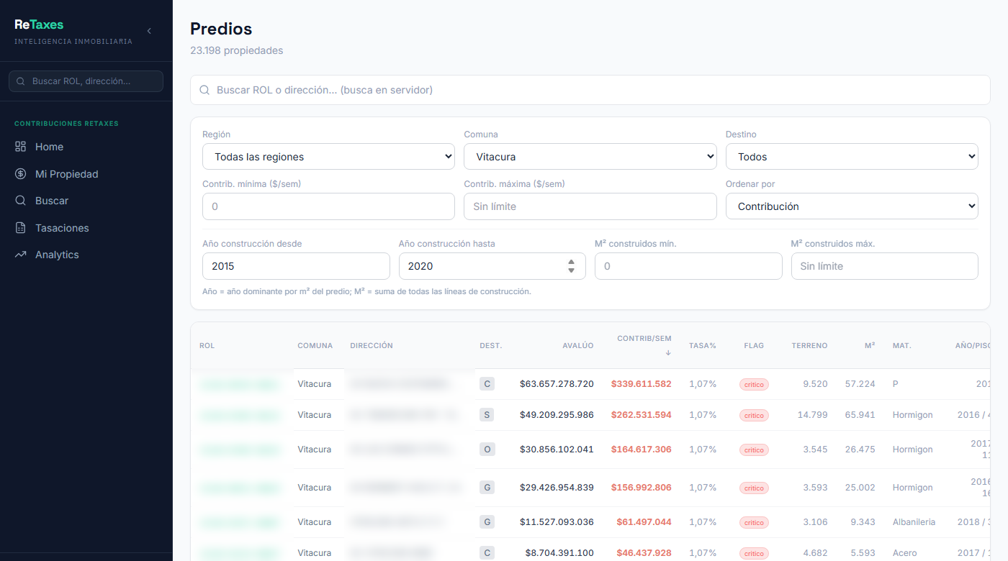Image resolution: width=1008 pixels, height=561 pixels.
Task: Click the crítico flag in the $61.497.044 row
Action: tap(754, 523)
